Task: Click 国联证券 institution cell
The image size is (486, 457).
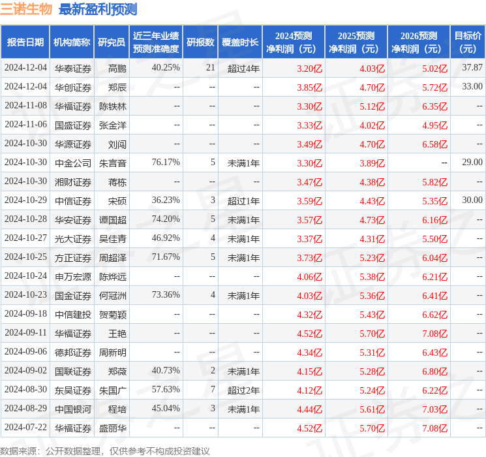Action: pyautogui.click(x=73, y=371)
